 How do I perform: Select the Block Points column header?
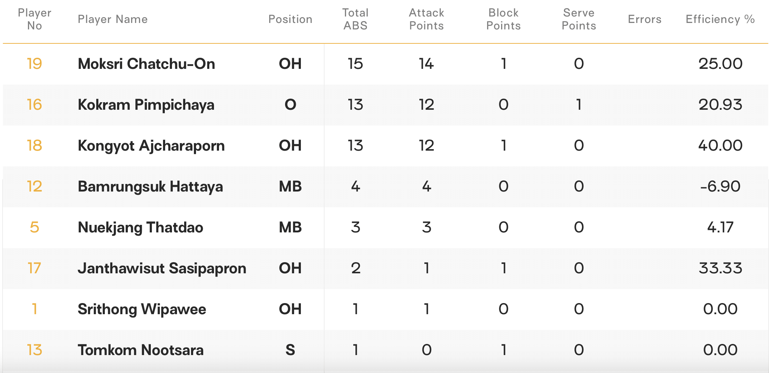pyautogui.click(x=503, y=19)
